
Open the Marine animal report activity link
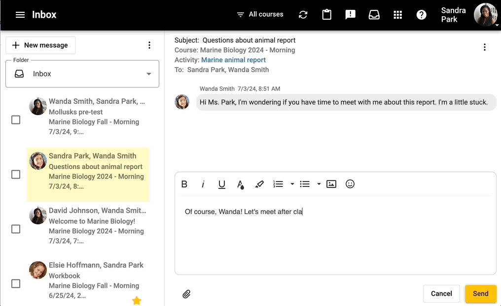tap(233, 60)
